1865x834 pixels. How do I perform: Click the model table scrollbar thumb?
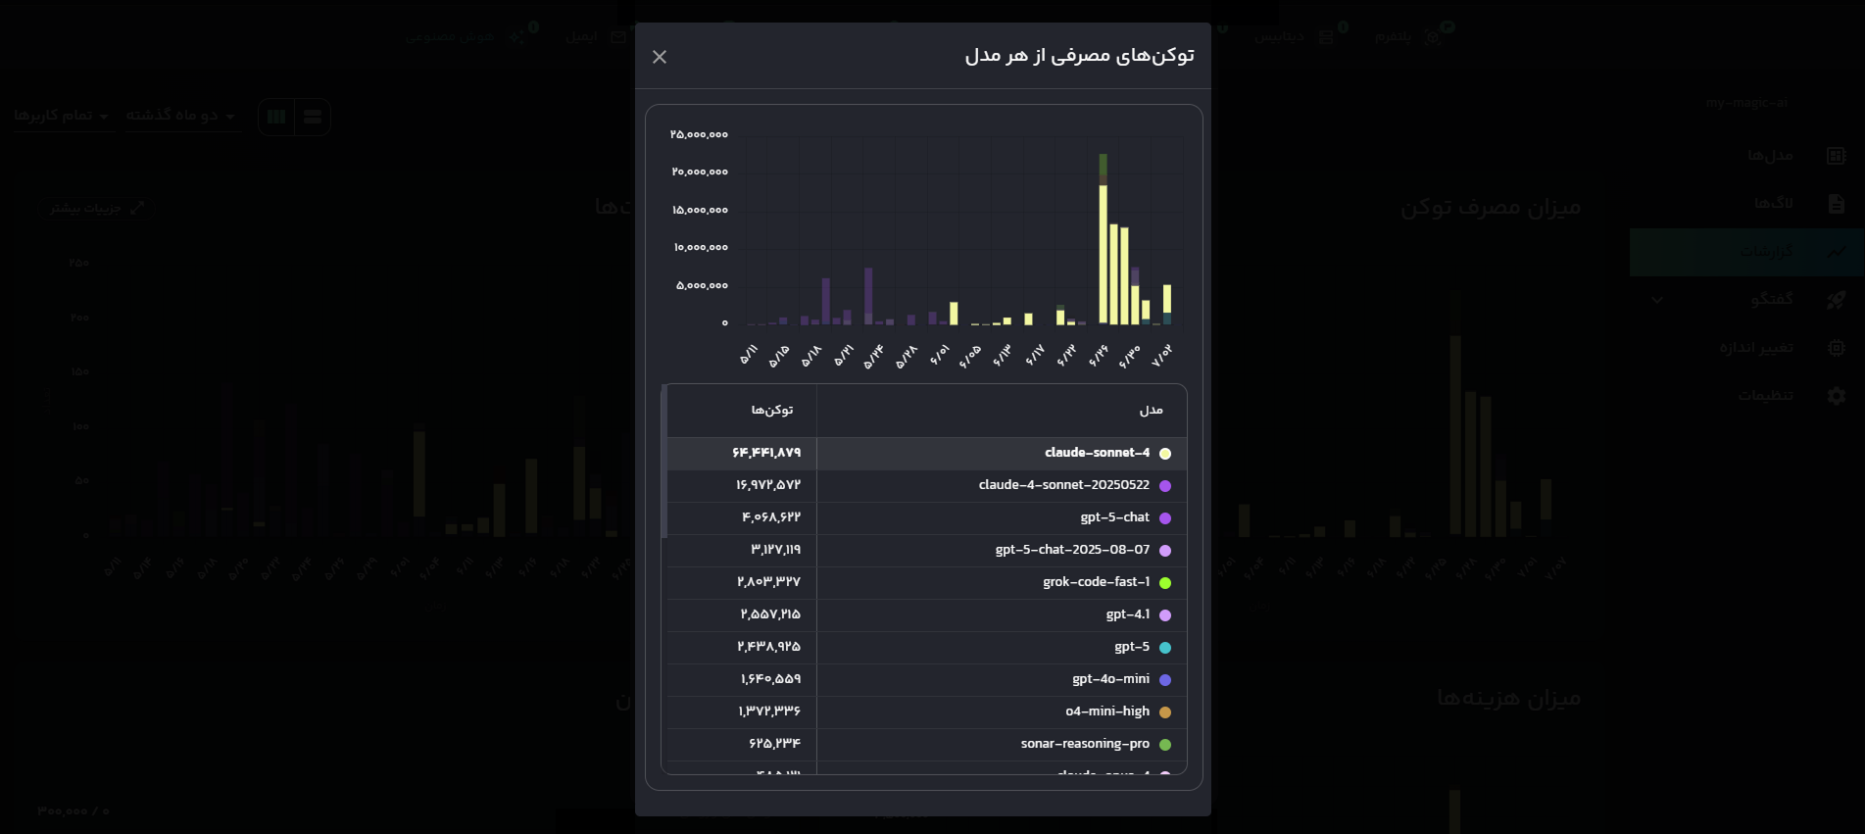coord(664,461)
